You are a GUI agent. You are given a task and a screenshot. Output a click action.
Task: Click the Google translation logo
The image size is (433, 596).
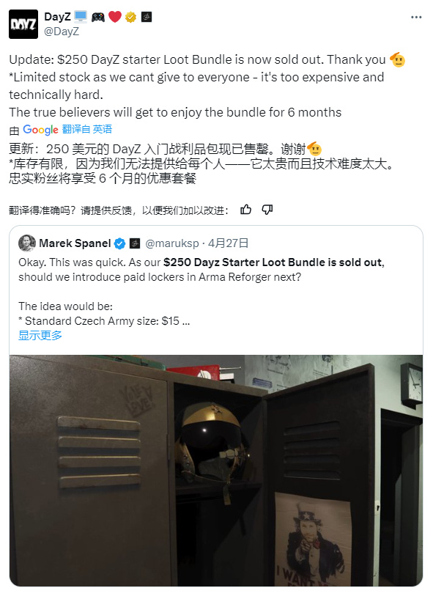coord(40,130)
